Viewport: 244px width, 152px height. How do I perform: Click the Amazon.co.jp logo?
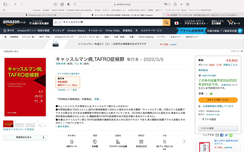coord(14,22)
